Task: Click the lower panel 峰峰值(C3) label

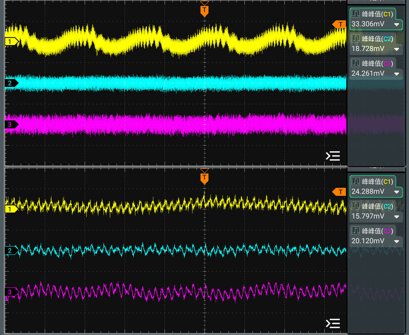Action: click(x=378, y=231)
